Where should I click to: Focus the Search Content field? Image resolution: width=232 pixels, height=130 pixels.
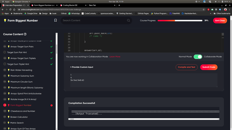click(x=96, y=20)
